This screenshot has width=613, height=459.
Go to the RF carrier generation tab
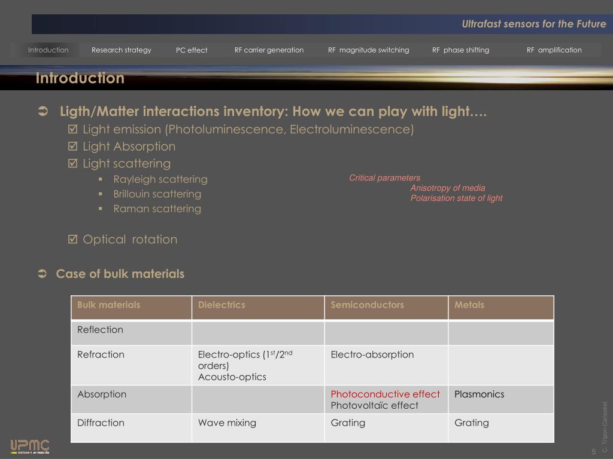269,50
